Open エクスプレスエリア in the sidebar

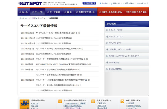pyautogui.click(x=127, y=37)
